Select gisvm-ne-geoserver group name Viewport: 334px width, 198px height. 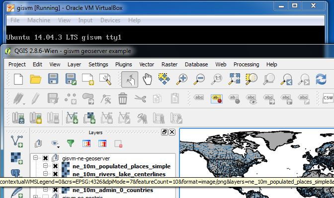click(x=86, y=158)
